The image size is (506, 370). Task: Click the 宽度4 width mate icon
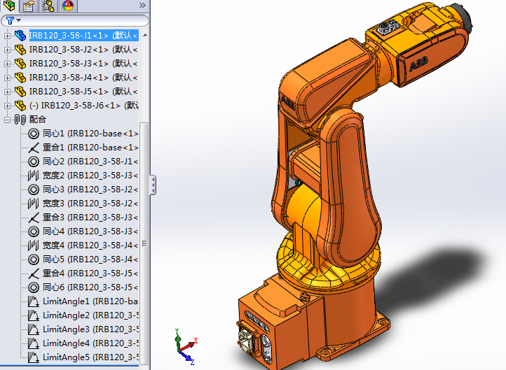pos(34,246)
